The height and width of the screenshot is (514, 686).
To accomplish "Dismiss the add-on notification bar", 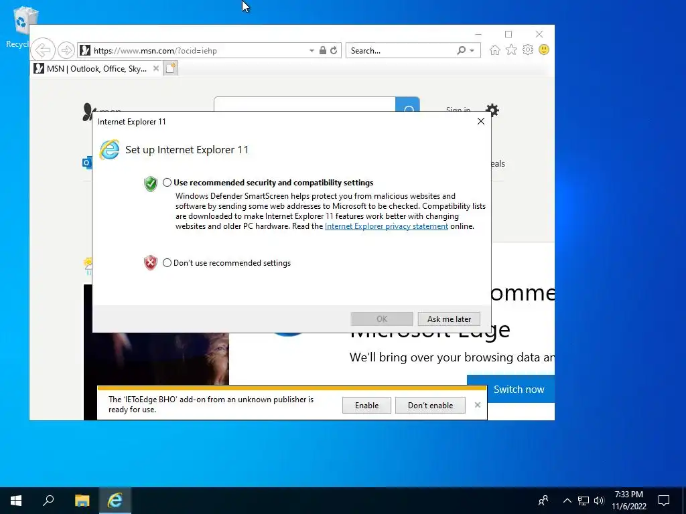I will 477,405.
